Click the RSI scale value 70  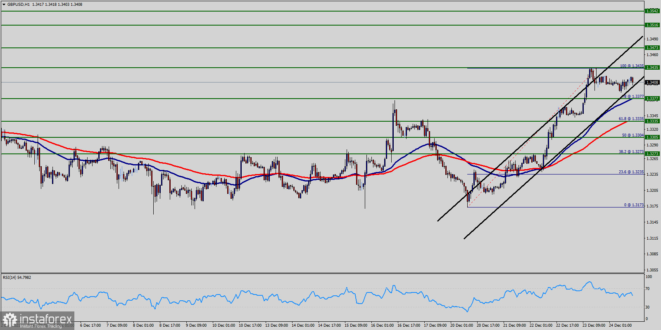coord(647,289)
